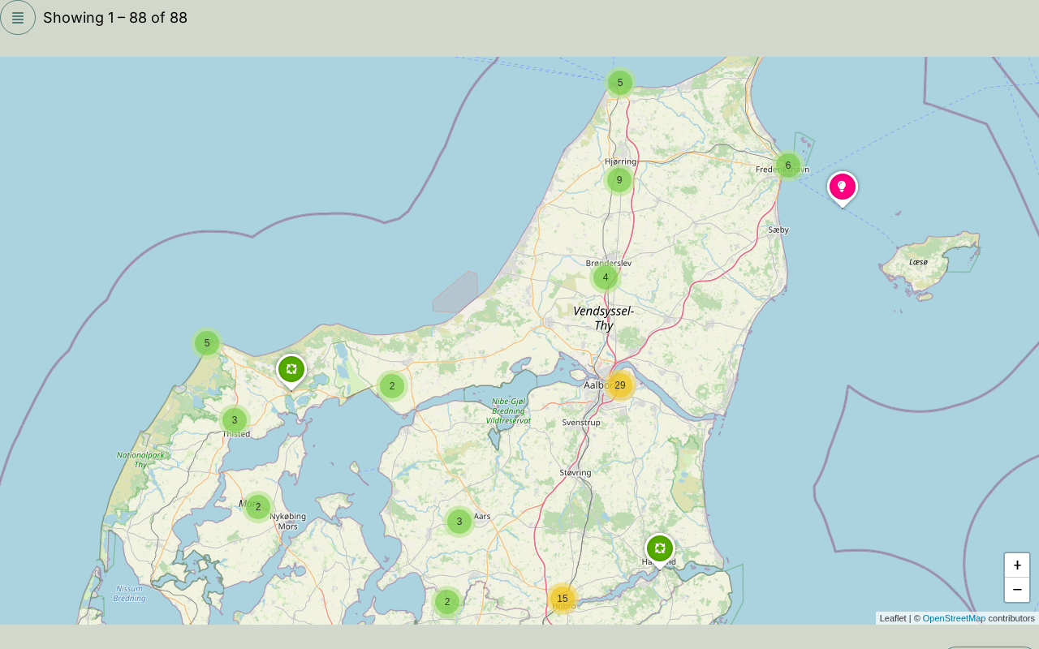1039x649 pixels.
Task: Click the Læsø island label
Action: pos(918,262)
